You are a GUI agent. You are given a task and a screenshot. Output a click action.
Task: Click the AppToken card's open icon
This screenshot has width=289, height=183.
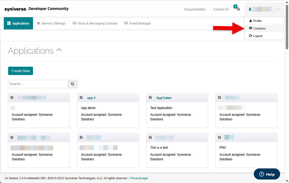pos(150,98)
